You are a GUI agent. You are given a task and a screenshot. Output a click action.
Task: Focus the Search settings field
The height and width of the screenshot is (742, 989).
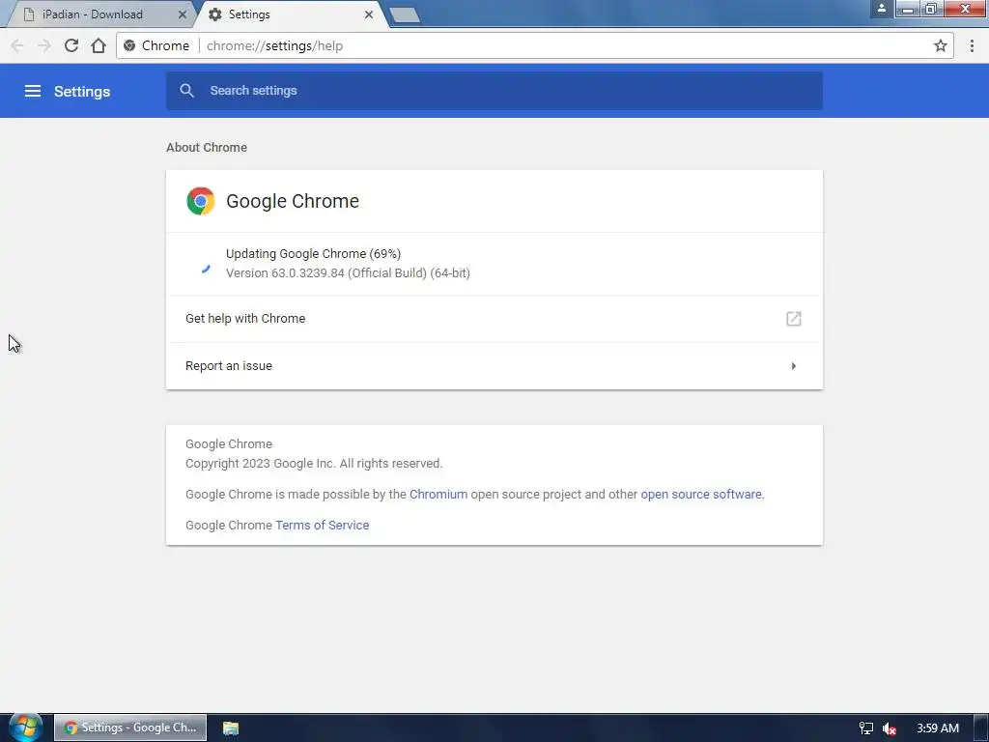(494, 90)
